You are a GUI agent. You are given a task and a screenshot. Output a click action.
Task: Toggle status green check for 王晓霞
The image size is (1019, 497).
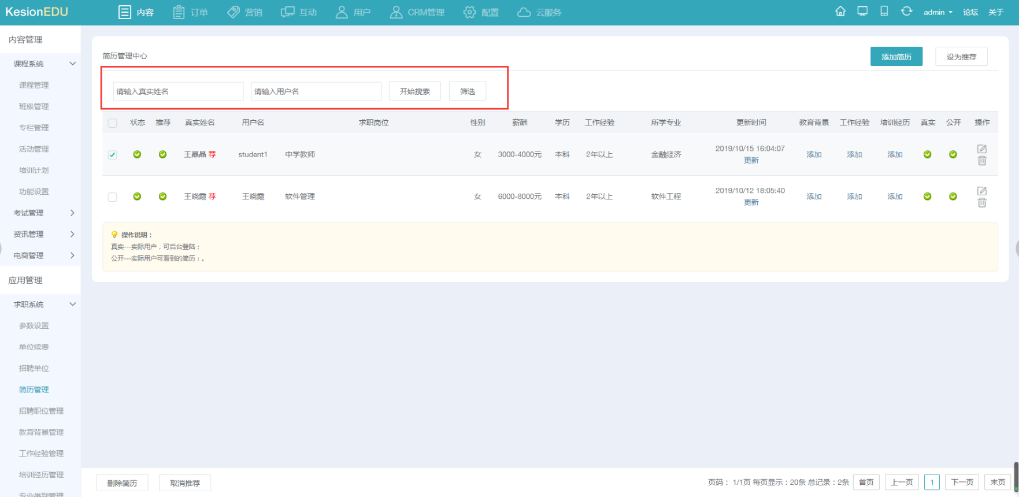click(x=137, y=196)
